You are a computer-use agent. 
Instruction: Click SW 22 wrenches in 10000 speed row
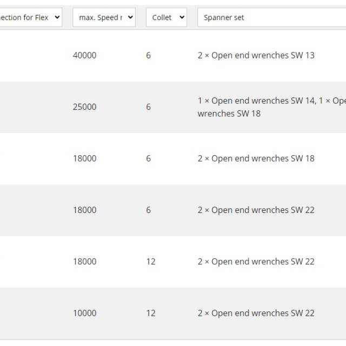[256, 313]
